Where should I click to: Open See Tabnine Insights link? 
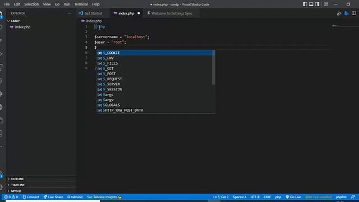pyautogui.click(x=104, y=197)
